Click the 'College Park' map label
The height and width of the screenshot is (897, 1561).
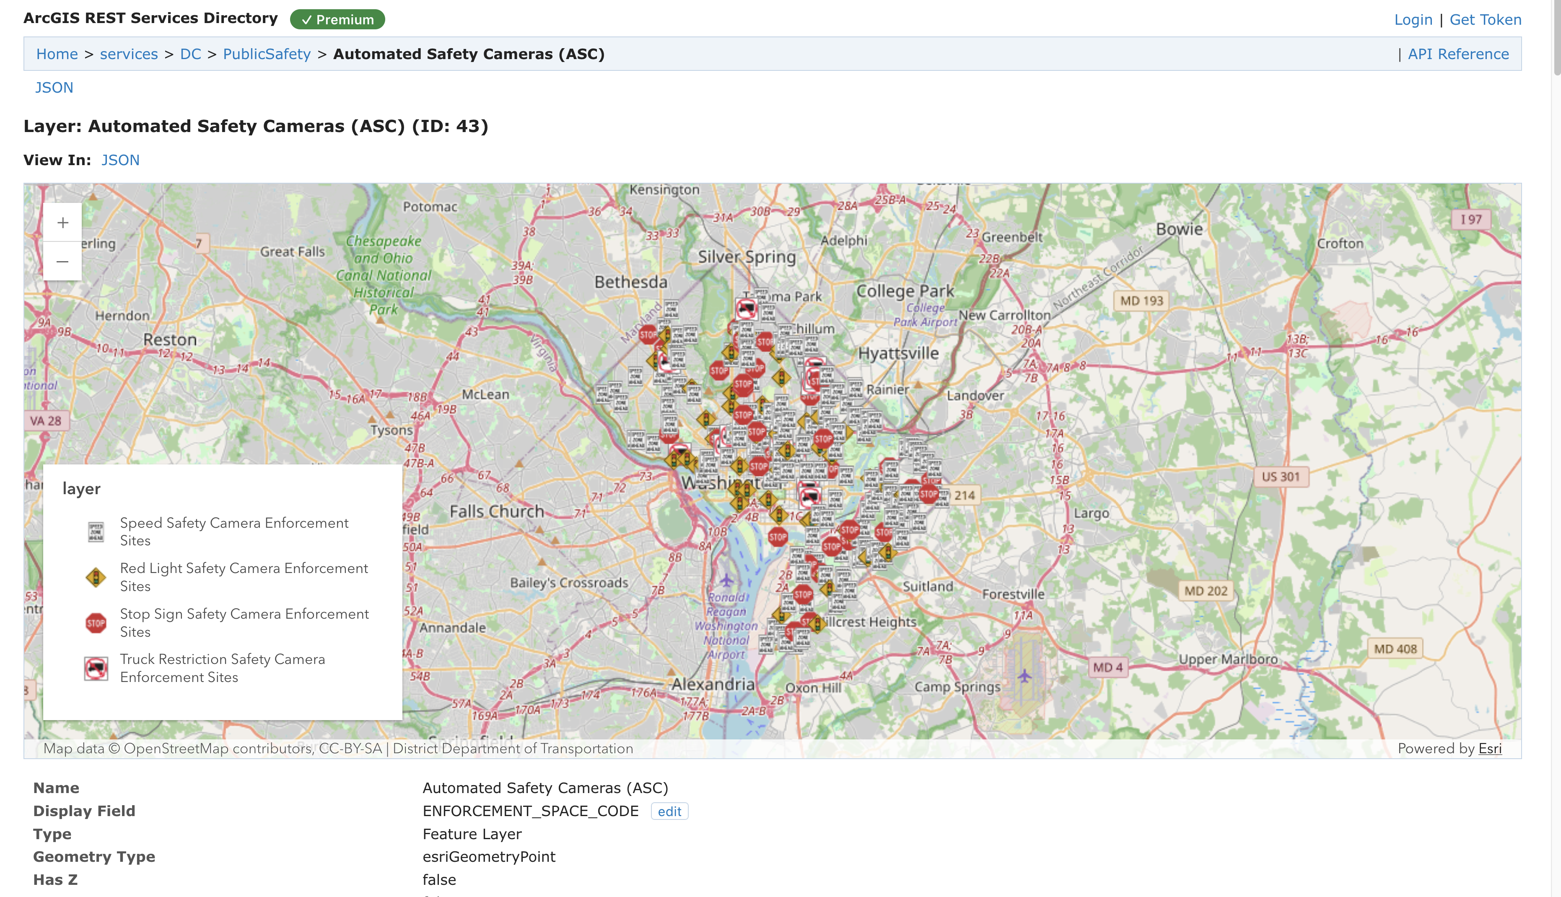point(905,291)
